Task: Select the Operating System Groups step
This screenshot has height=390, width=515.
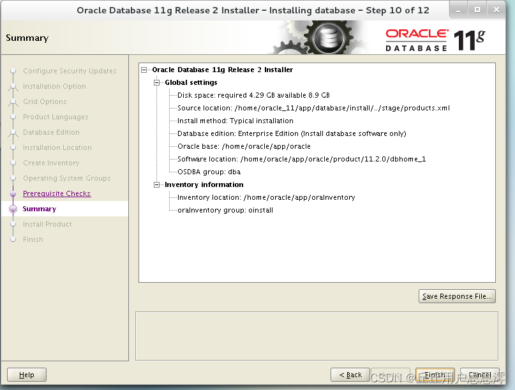Action: [x=66, y=178]
